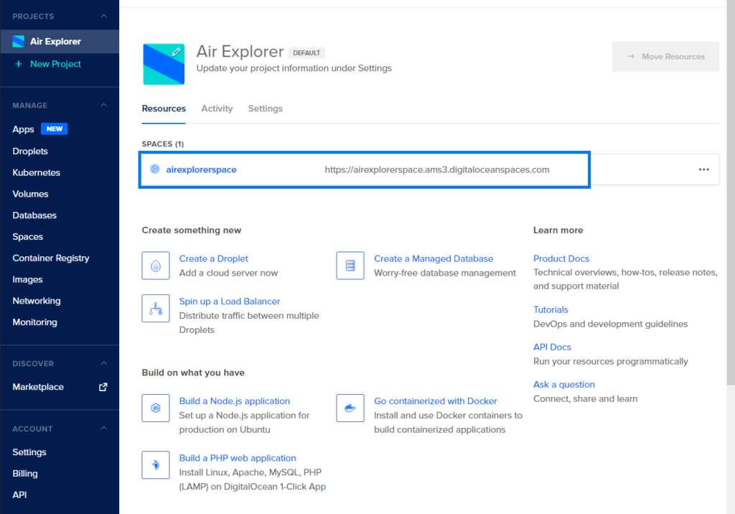Click the Docker whale icon

tap(350, 408)
